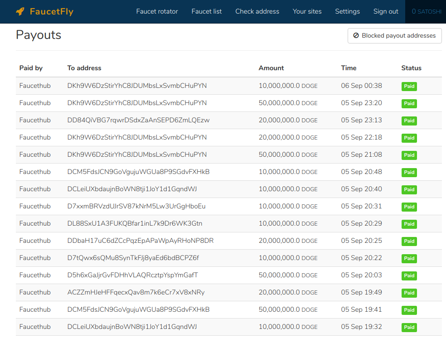Go to the Faucet list page
446x338 pixels.
207,11
